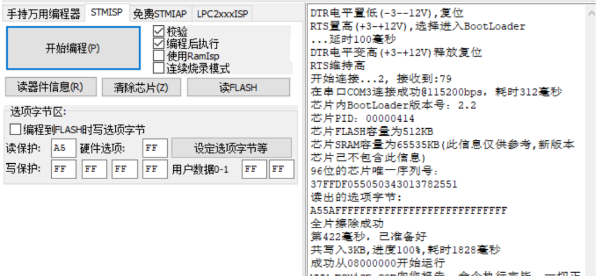Enable 连续烧录模式 checkbox
Viewport: 598px width, 276px height.
click(159, 68)
